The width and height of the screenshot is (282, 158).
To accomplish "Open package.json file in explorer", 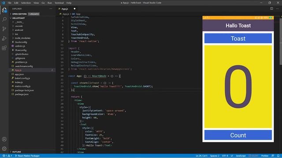I will click(x=22, y=94).
